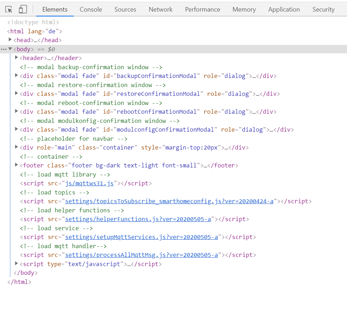Screen dimensions: 347x325
Task: Select the 'modal modulkonfig-confirmation window' comment
Action: pos(100,121)
